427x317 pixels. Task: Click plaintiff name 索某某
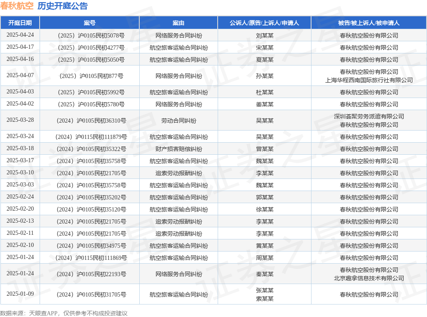[264, 299]
